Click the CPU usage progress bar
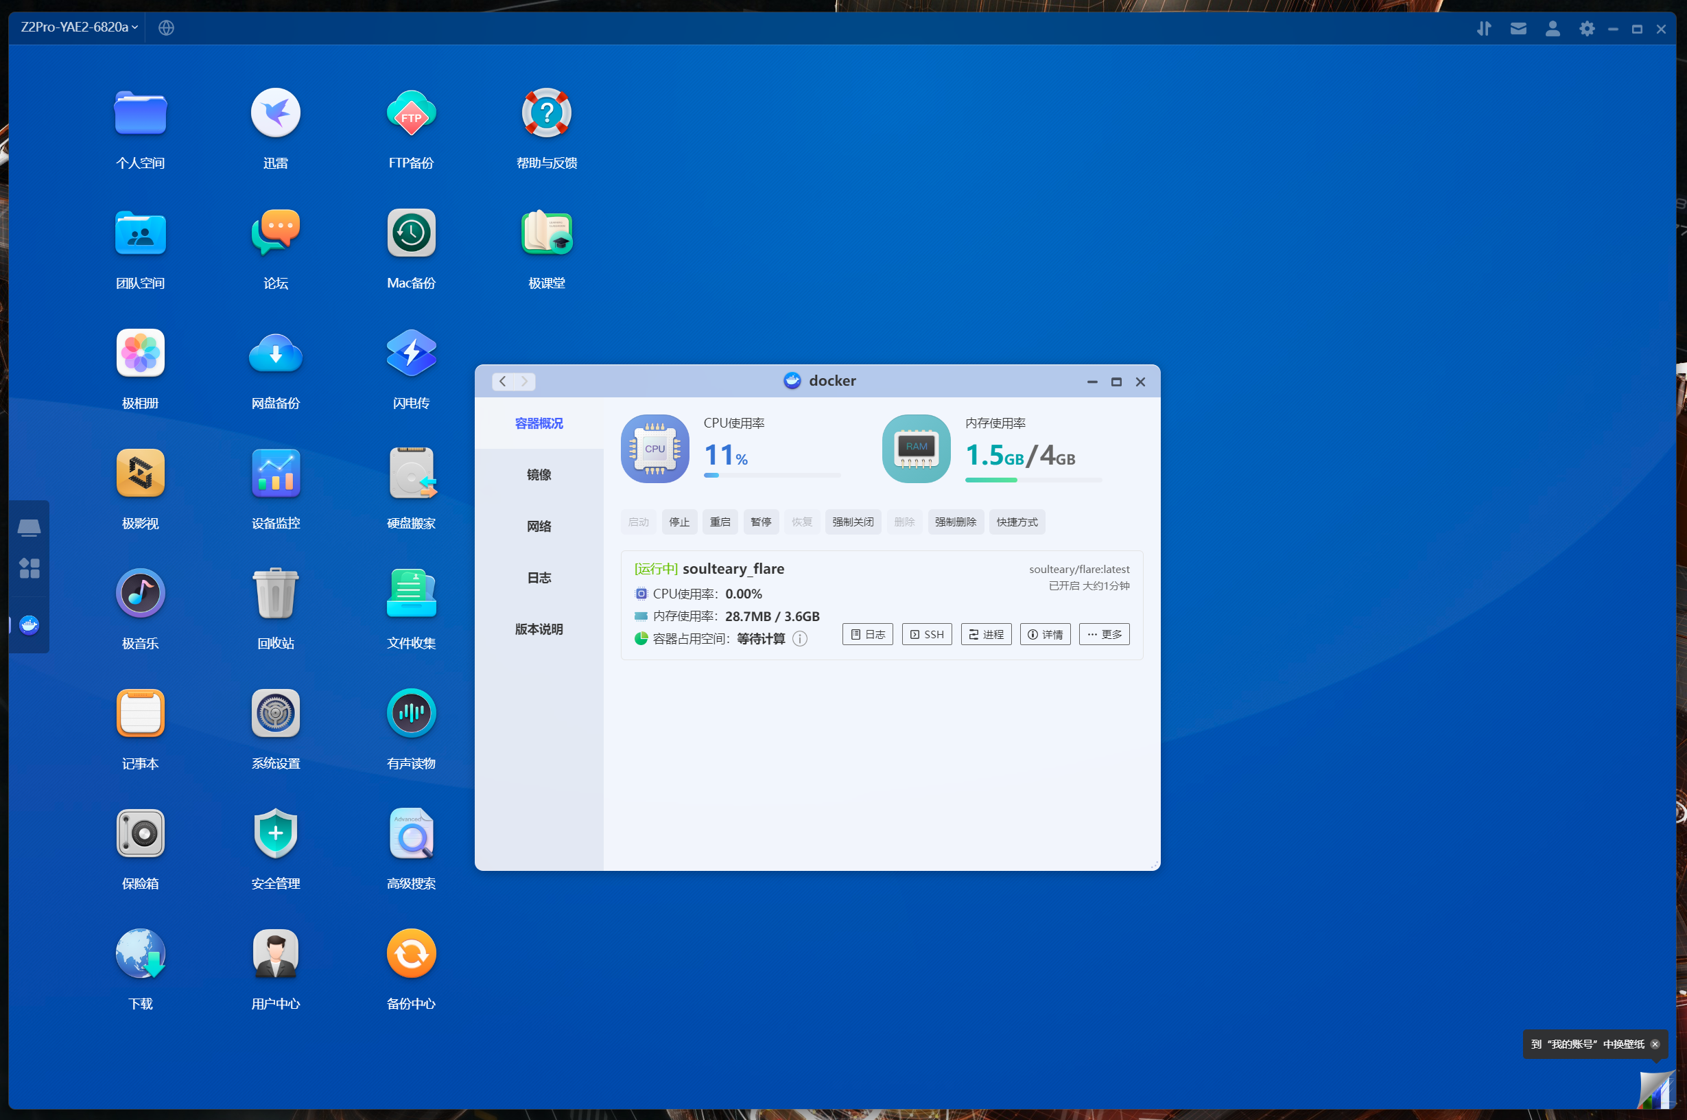 click(x=772, y=475)
